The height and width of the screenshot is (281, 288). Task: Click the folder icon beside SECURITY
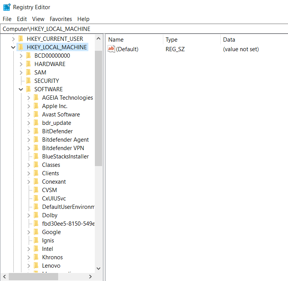[x=28, y=81]
